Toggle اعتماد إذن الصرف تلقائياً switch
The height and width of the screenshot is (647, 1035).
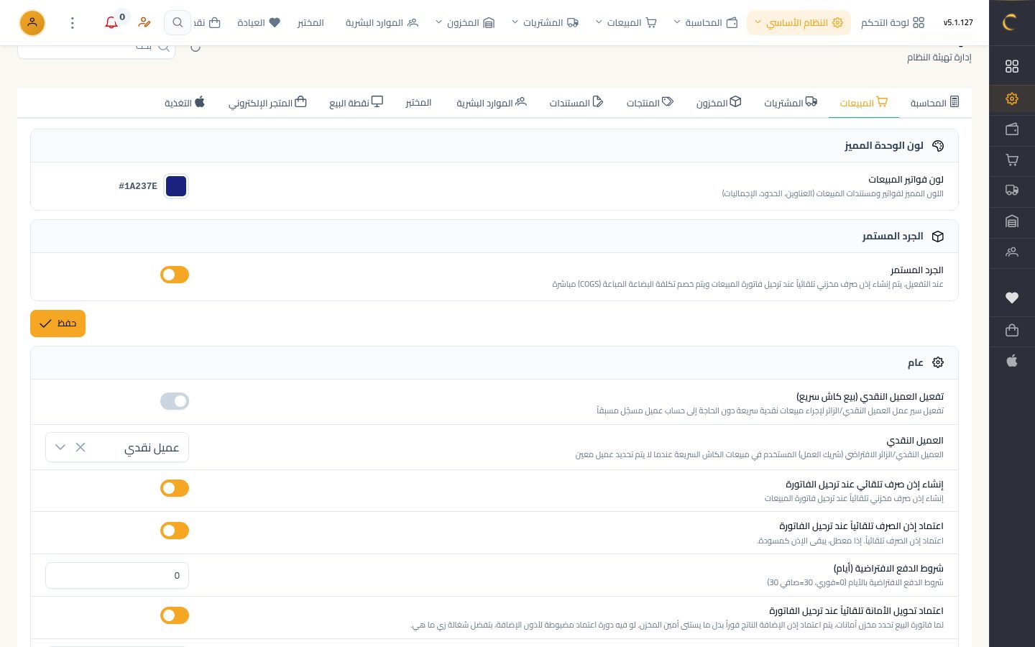click(x=175, y=531)
